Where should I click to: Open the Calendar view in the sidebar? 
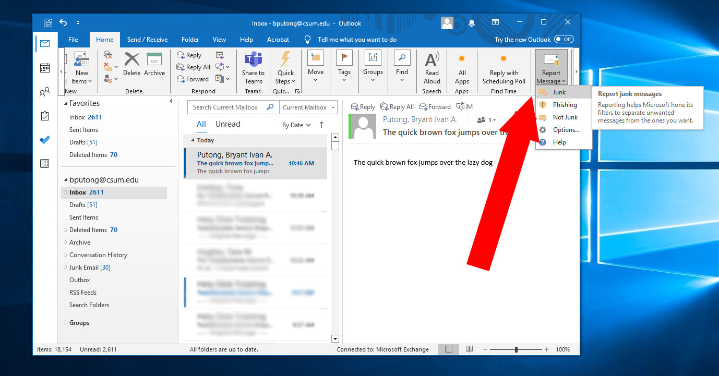(x=45, y=68)
